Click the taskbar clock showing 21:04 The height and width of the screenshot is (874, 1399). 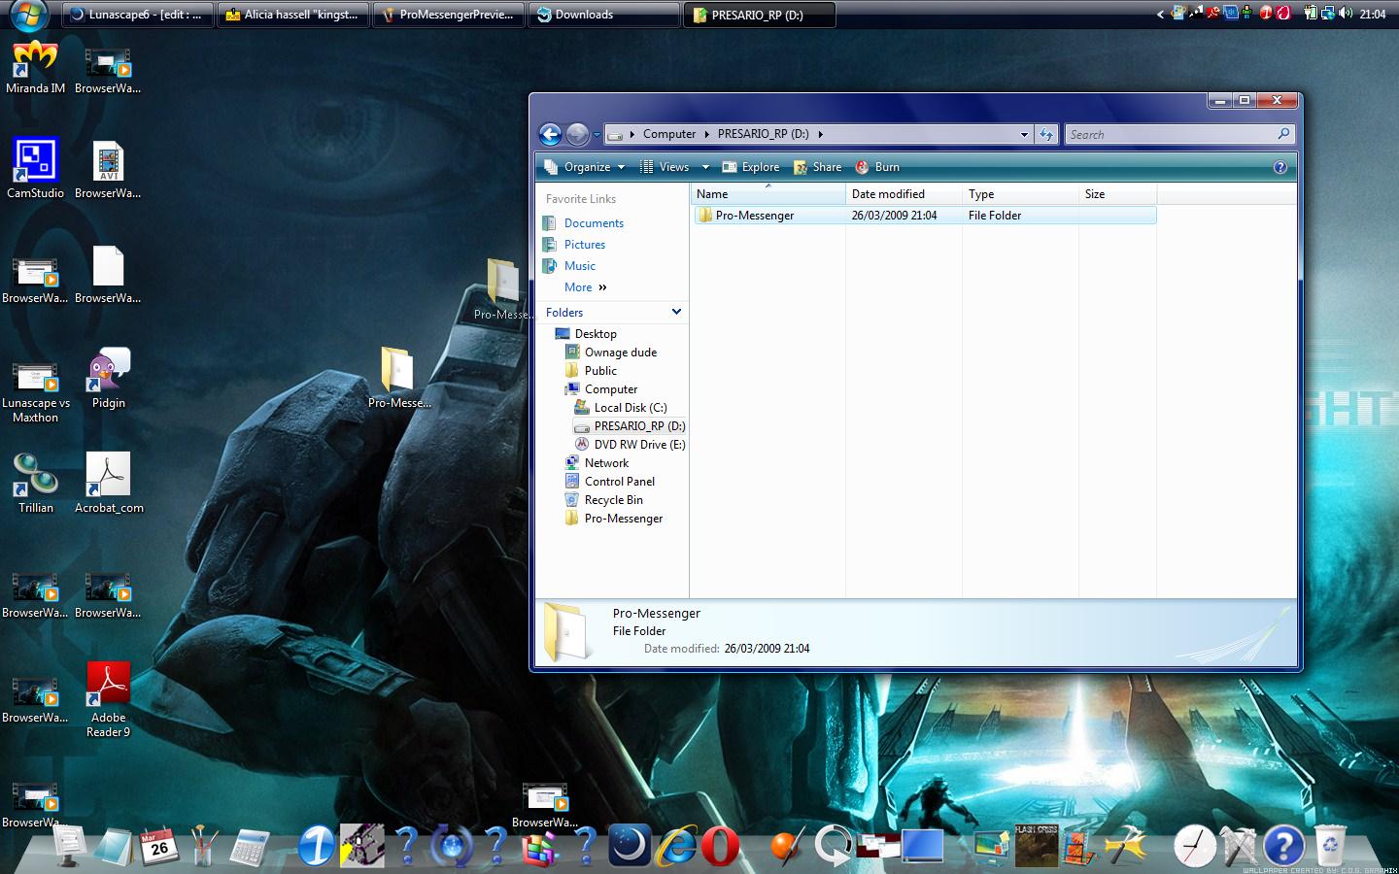(1373, 15)
